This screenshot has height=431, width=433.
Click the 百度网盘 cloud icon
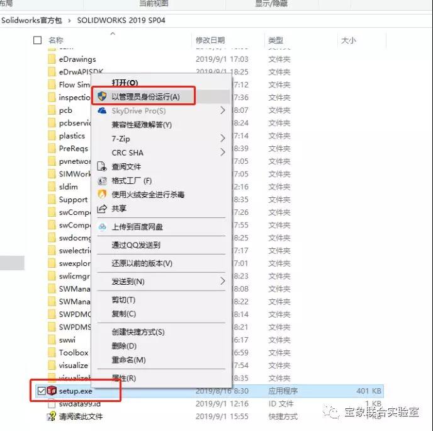click(102, 227)
